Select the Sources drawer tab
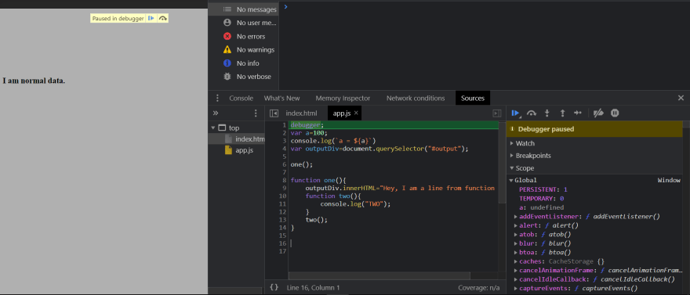This screenshot has width=690, height=295. (x=473, y=98)
